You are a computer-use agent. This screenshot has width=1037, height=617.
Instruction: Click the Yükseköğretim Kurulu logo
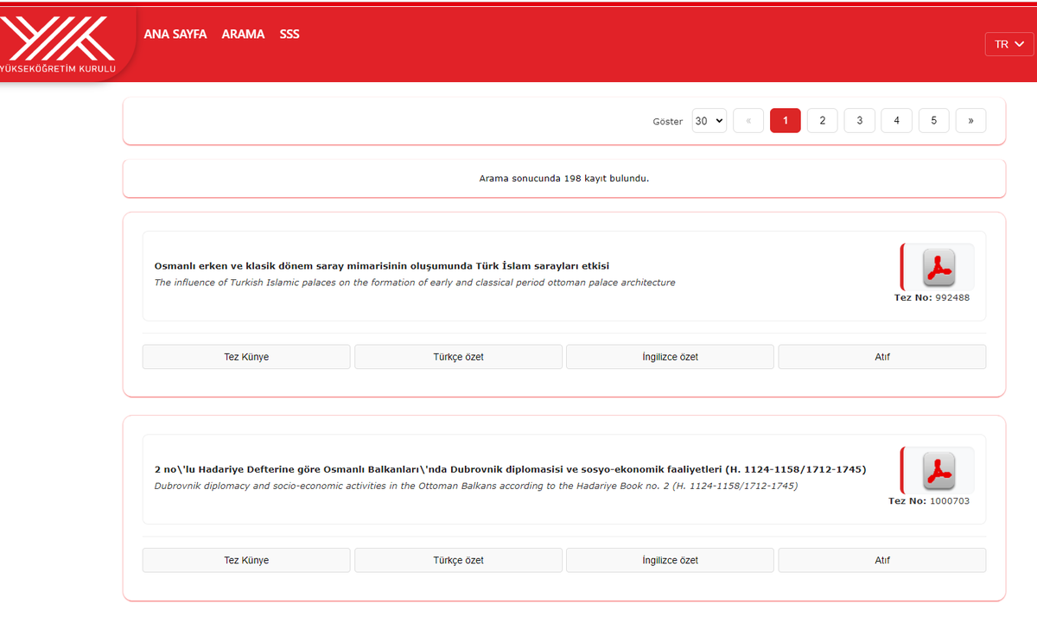point(59,44)
